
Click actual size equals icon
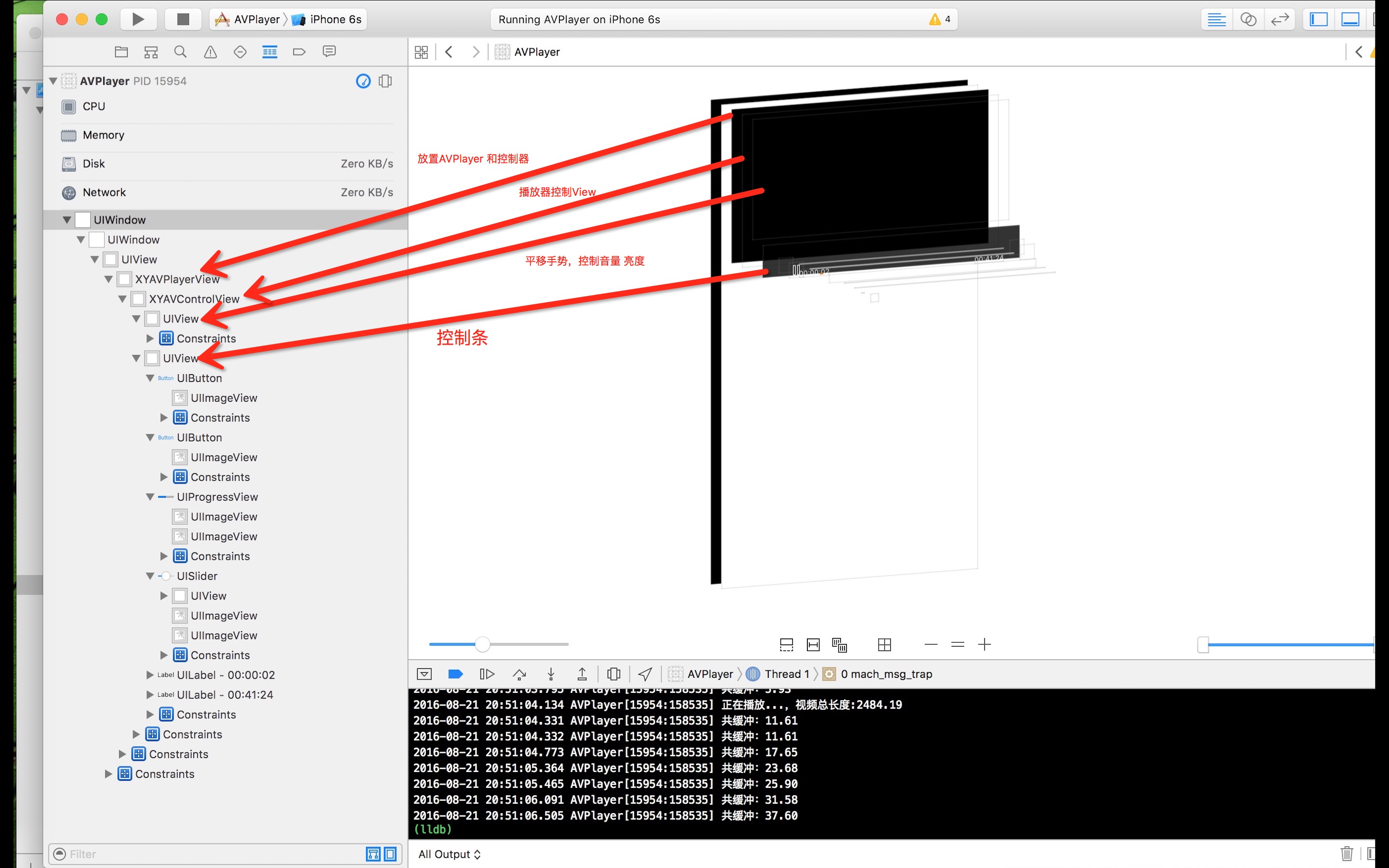[957, 645]
